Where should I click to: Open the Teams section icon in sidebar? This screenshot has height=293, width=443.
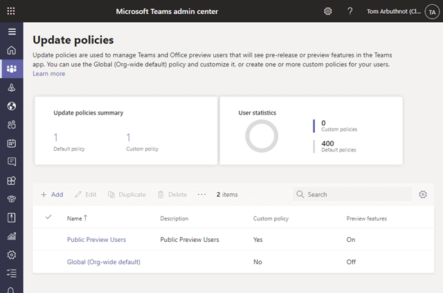(12, 69)
